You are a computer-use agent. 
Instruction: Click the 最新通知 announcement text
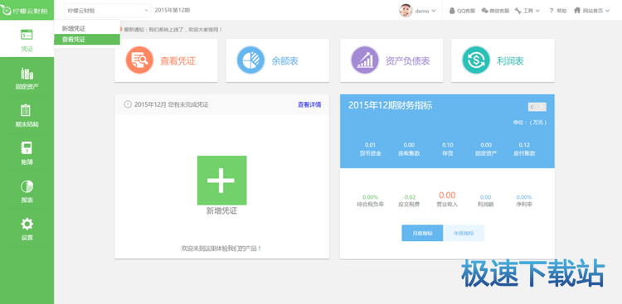pos(173,29)
